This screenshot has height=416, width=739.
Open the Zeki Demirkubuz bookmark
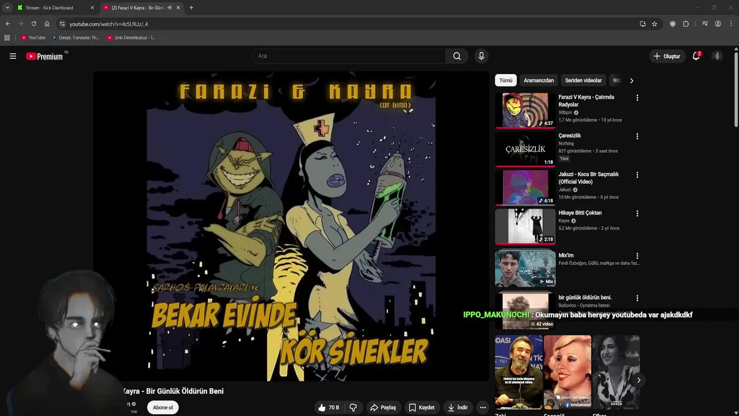(x=132, y=38)
